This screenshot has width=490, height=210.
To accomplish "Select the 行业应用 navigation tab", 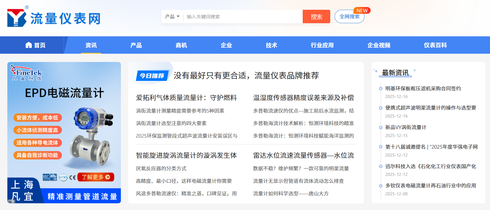I will pyautogui.click(x=322, y=45).
